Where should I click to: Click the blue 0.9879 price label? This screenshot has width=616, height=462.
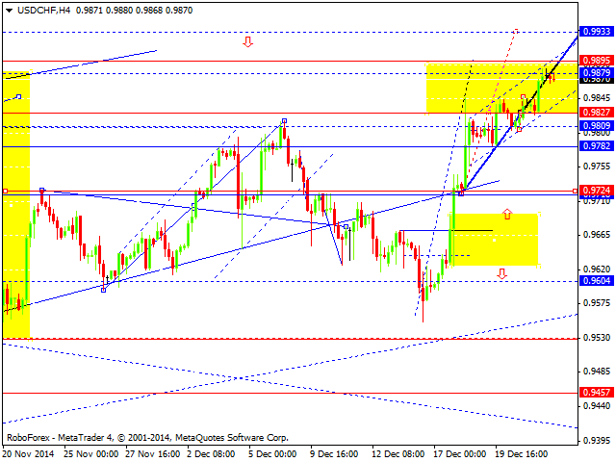point(596,72)
